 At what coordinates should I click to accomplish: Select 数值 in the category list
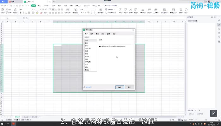tap(87, 43)
